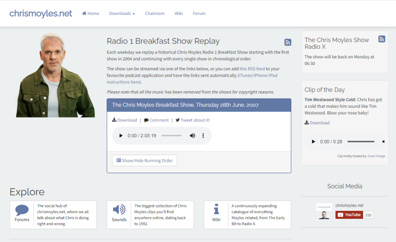Viewport: 396px width, 242px height.
Task: Open the Comment link for the show
Action: [x=156, y=120]
